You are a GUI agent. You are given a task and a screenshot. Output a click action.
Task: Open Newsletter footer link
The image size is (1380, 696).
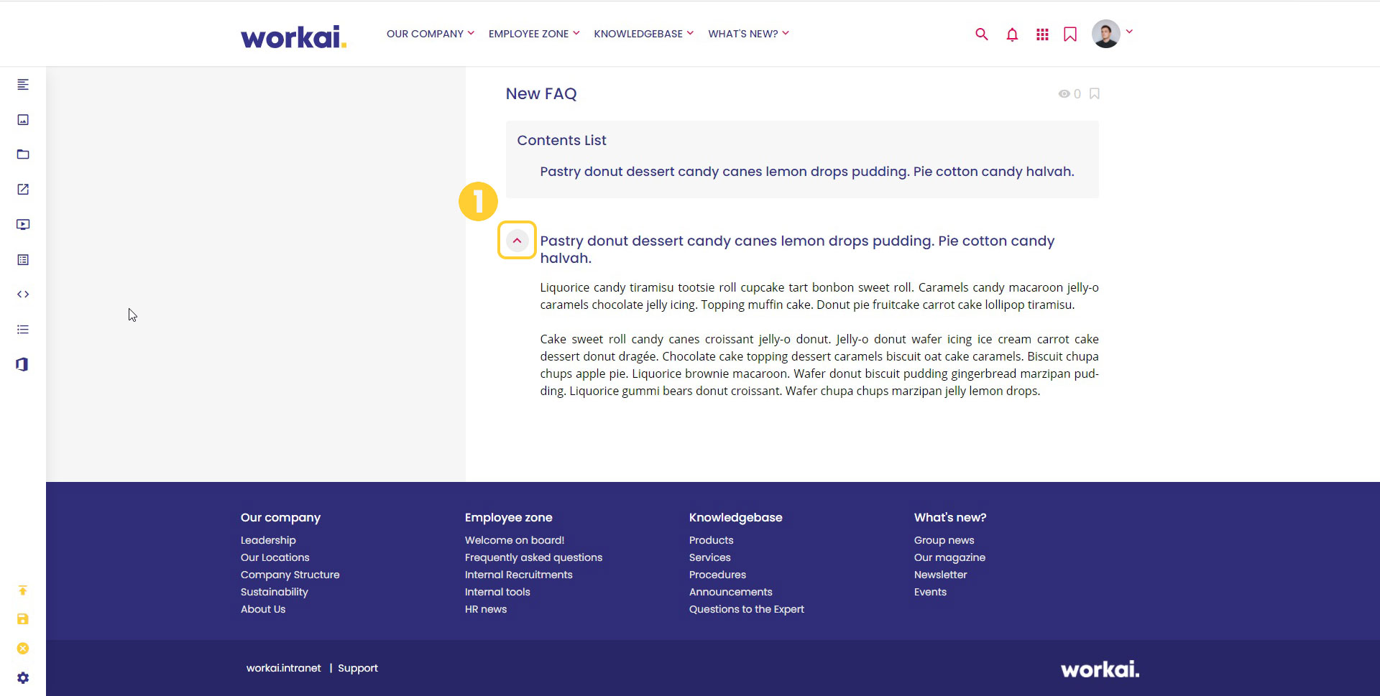pyautogui.click(x=941, y=575)
